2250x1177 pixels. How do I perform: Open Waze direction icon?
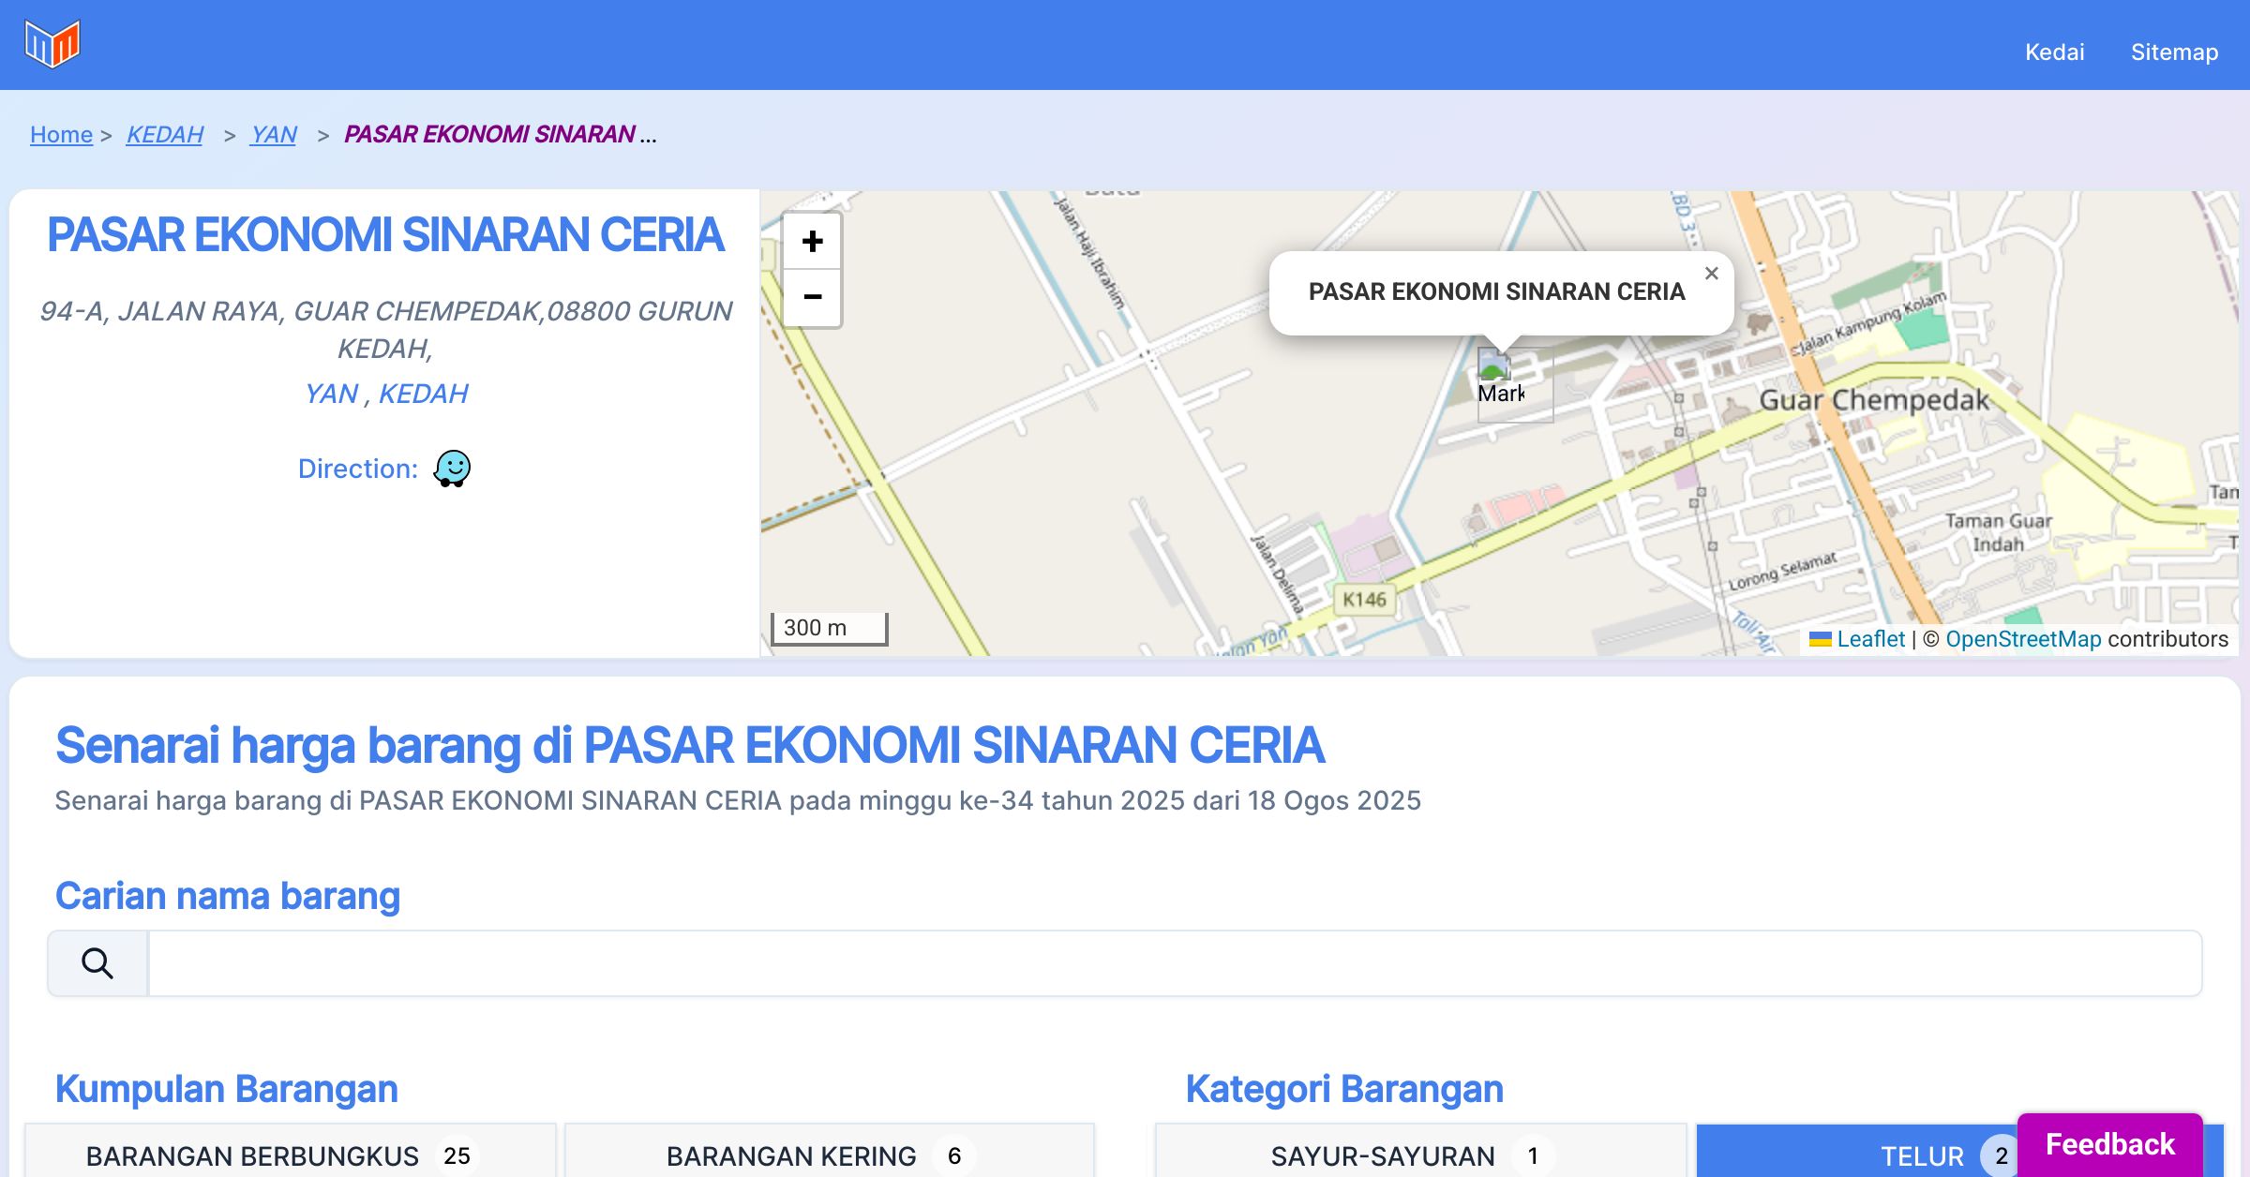[x=452, y=469]
